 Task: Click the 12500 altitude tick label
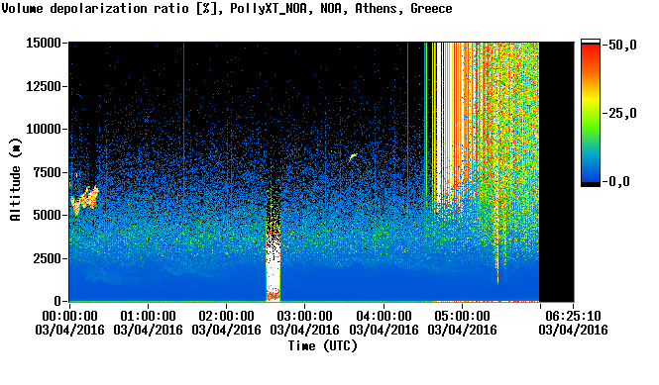click(x=44, y=86)
